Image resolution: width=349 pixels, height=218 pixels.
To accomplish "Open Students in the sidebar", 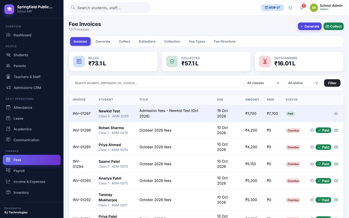I will pyautogui.click(x=32, y=55).
